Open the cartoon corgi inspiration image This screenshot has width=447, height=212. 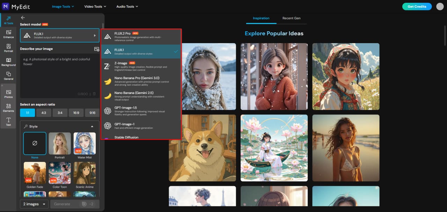coord(203,148)
